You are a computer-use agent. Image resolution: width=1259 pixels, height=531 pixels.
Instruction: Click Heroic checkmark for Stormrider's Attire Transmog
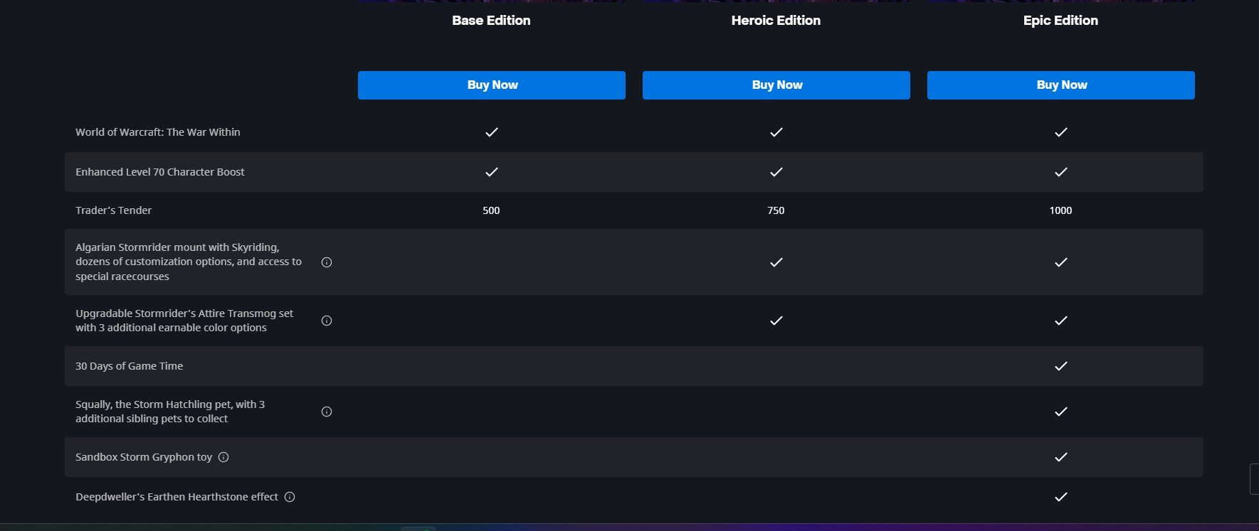pos(776,321)
